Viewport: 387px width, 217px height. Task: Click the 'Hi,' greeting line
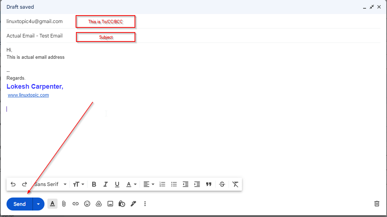pyautogui.click(x=9, y=50)
